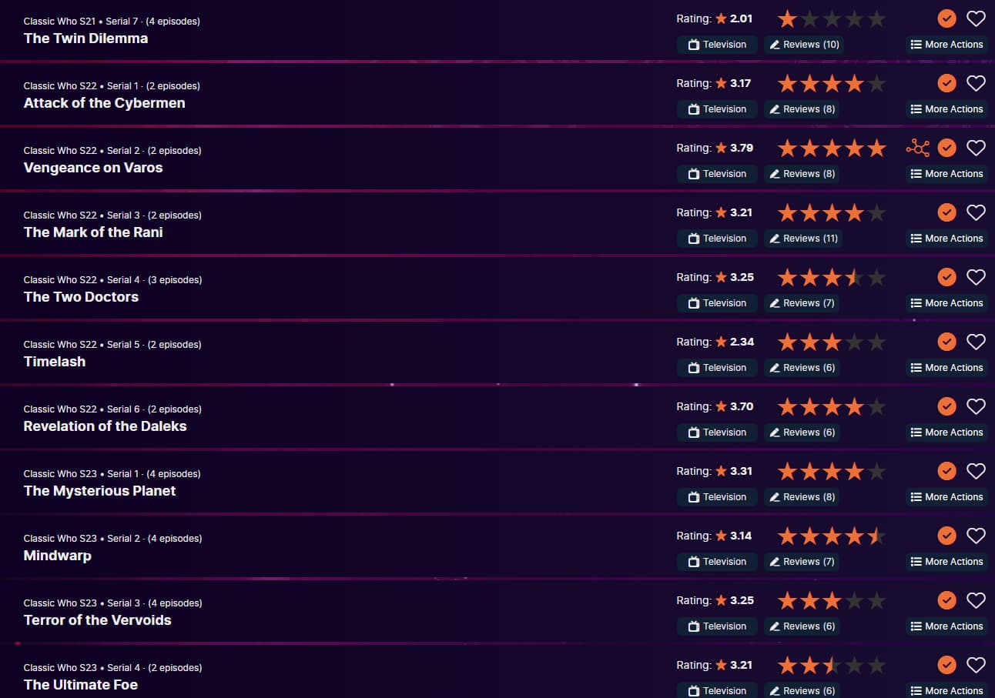Toggle watched checkmark for Vengeance on Varos
Screen dimensions: 995x698
(947, 148)
